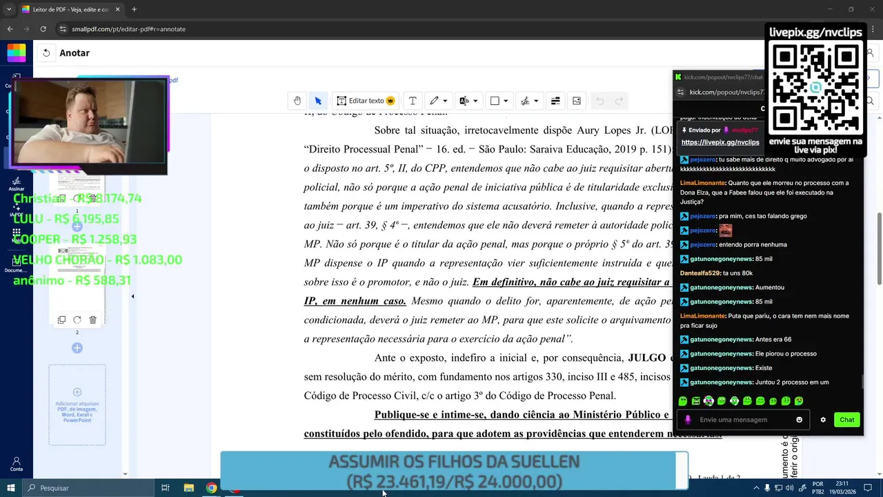This screenshot has width=883, height=497.
Task: Open the Smallpdf colorful logo
Action: click(x=17, y=52)
